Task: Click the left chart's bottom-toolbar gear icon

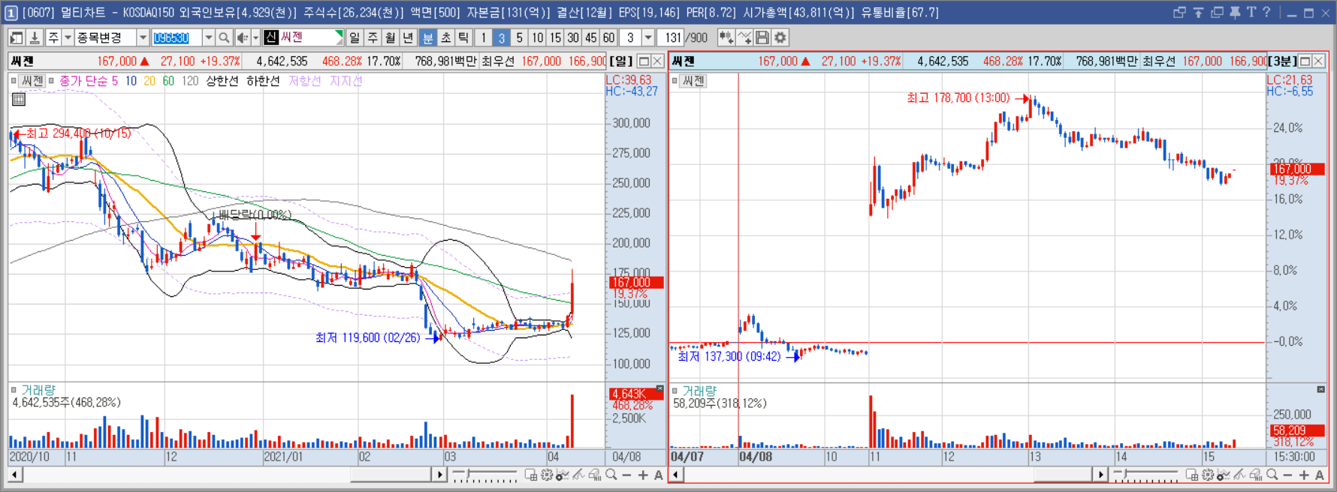Action: [547, 475]
